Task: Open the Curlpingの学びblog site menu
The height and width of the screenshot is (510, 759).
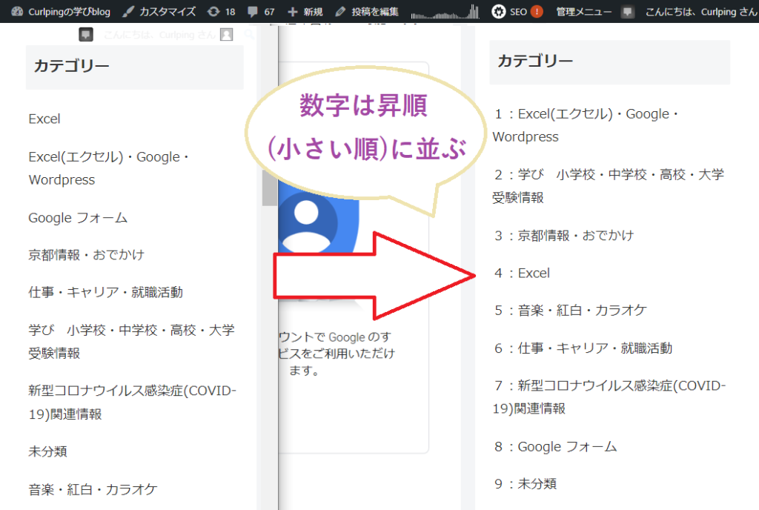Action: click(61, 11)
